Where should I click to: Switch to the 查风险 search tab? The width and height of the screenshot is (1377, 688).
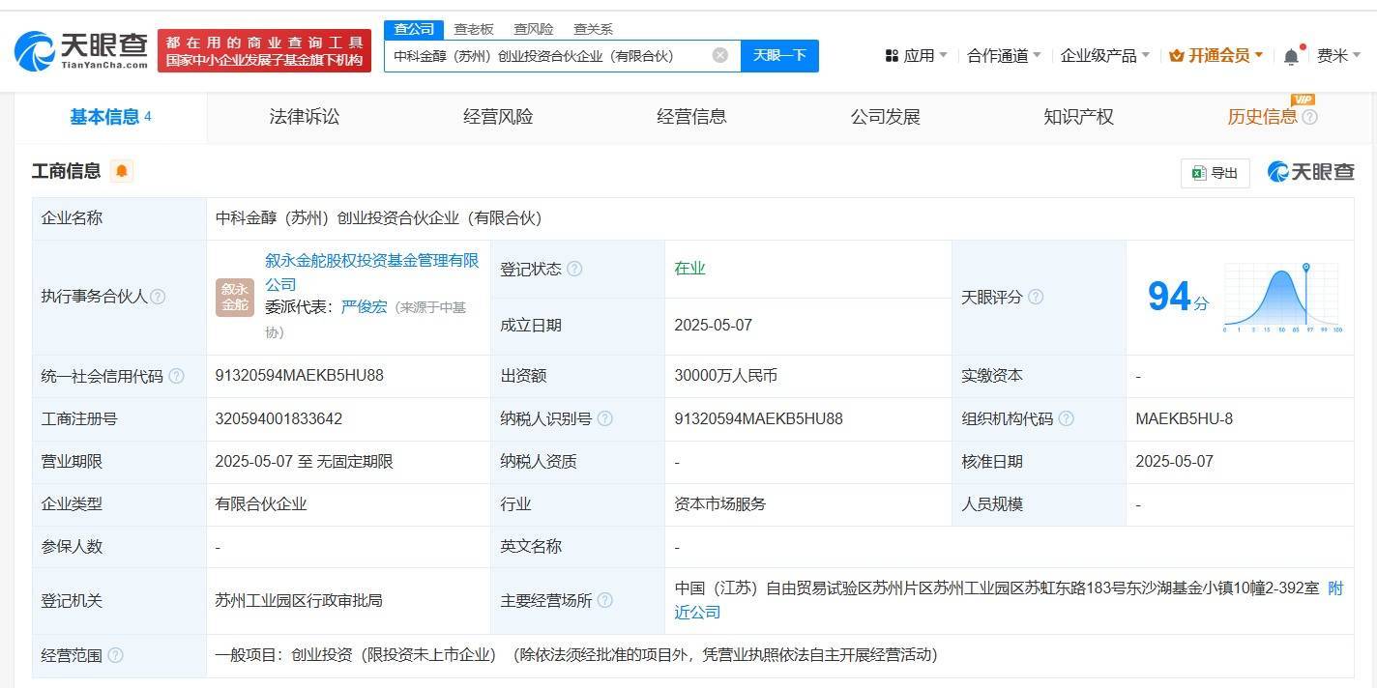[x=534, y=29]
